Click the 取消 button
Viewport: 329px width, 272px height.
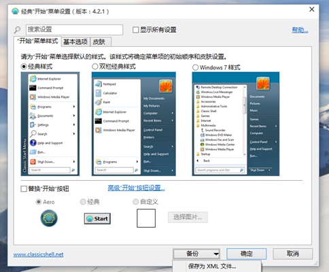click(293, 254)
